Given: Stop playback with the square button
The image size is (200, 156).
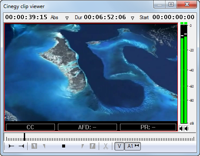Looking at the screenshot, I should (x=63, y=146).
